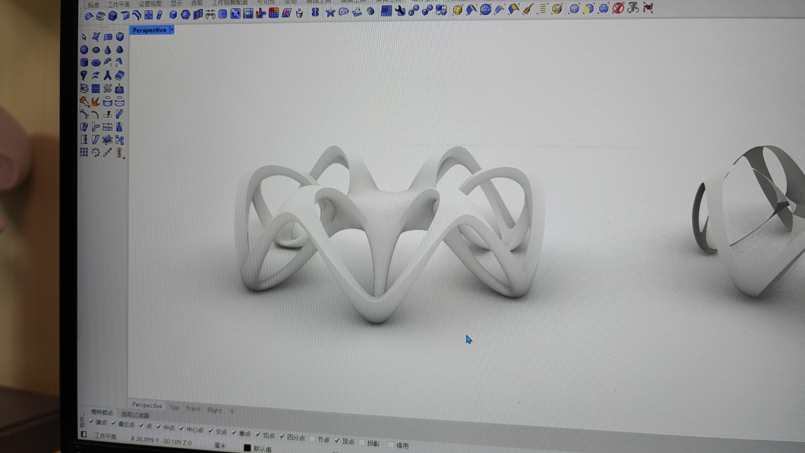Select the cone primitive tool

pos(108,50)
